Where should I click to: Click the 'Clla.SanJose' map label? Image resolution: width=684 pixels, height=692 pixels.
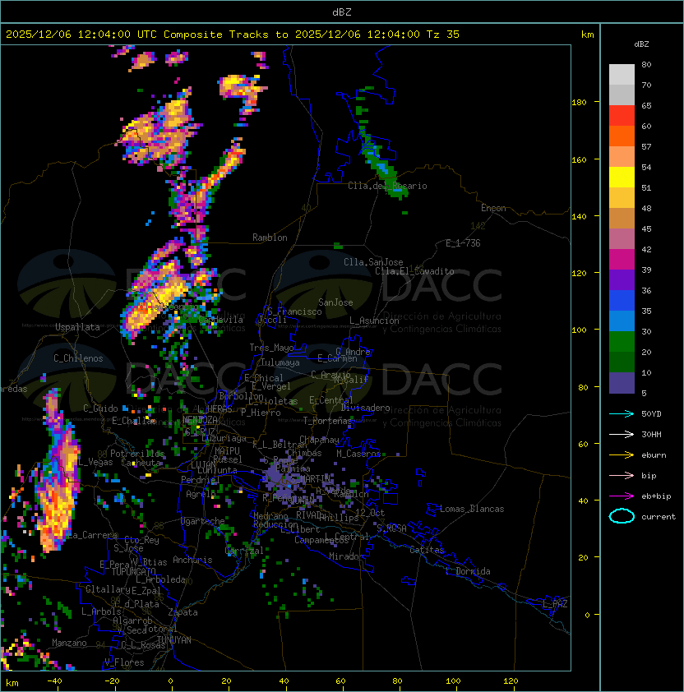[x=373, y=262]
